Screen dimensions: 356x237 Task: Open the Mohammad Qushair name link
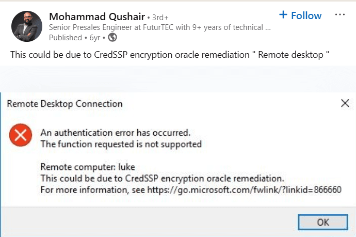95,15
